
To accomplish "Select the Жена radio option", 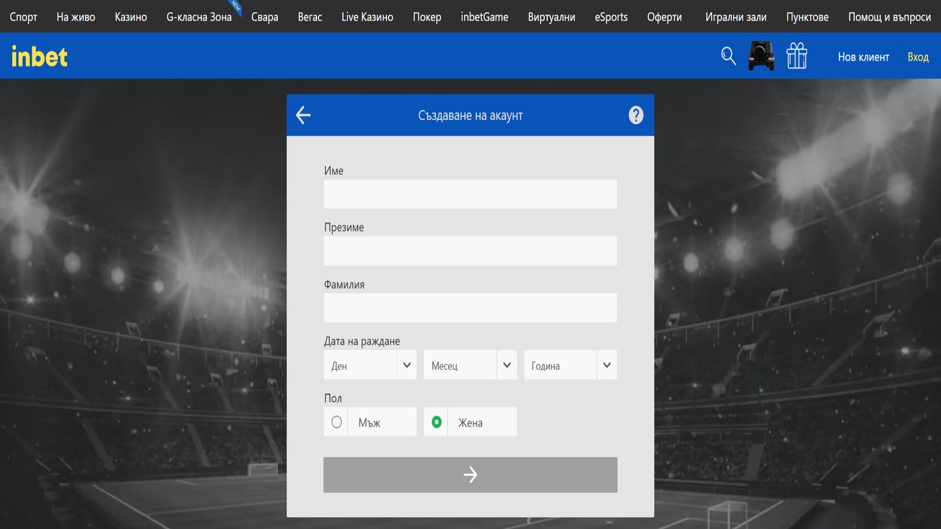I will point(437,422).
